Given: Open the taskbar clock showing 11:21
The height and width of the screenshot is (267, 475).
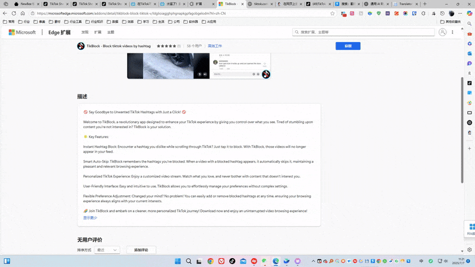Looking at the screenshot, I should 459,261.
